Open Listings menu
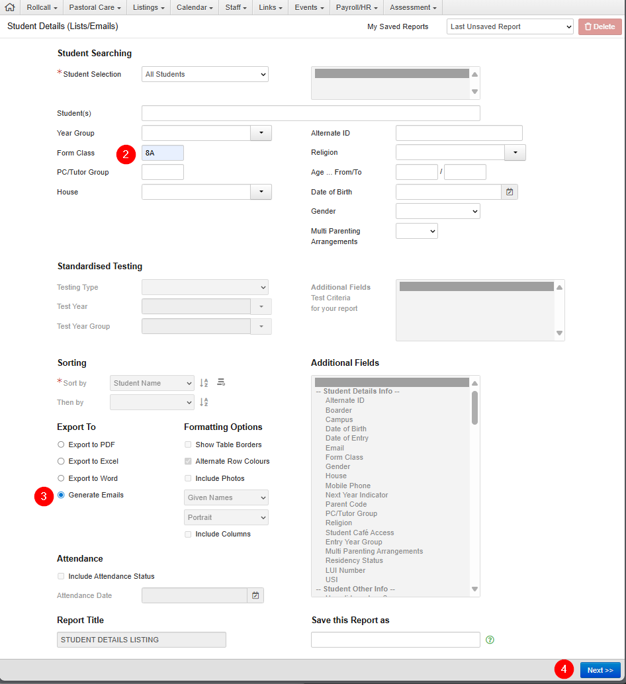 pos(148,7)
